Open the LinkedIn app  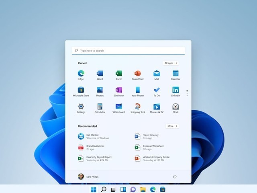pos(175,92)
